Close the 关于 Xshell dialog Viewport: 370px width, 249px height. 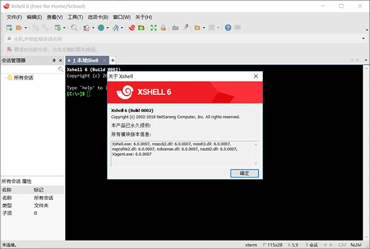[x=256, y=76]
